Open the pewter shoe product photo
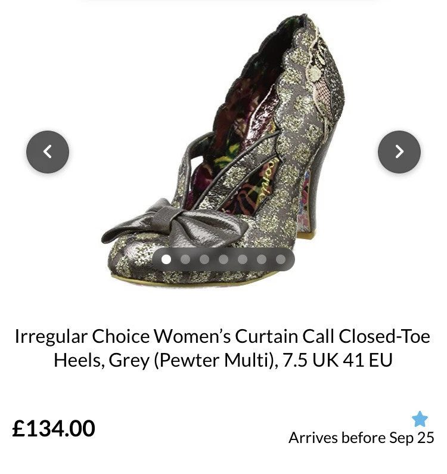The image size is (447, 474). click(223, 151)
